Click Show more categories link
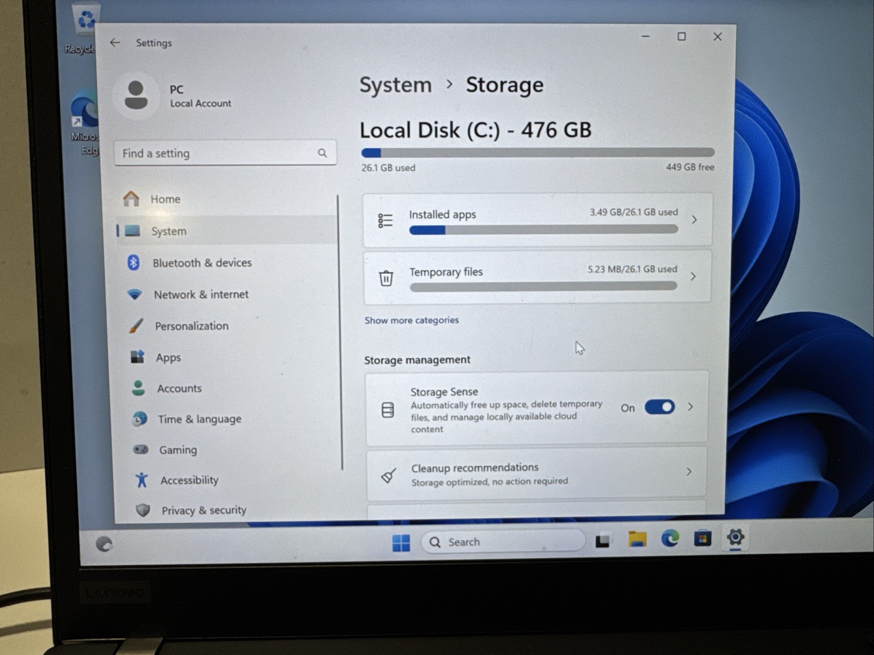874x655 pixels. click(412, 320)
